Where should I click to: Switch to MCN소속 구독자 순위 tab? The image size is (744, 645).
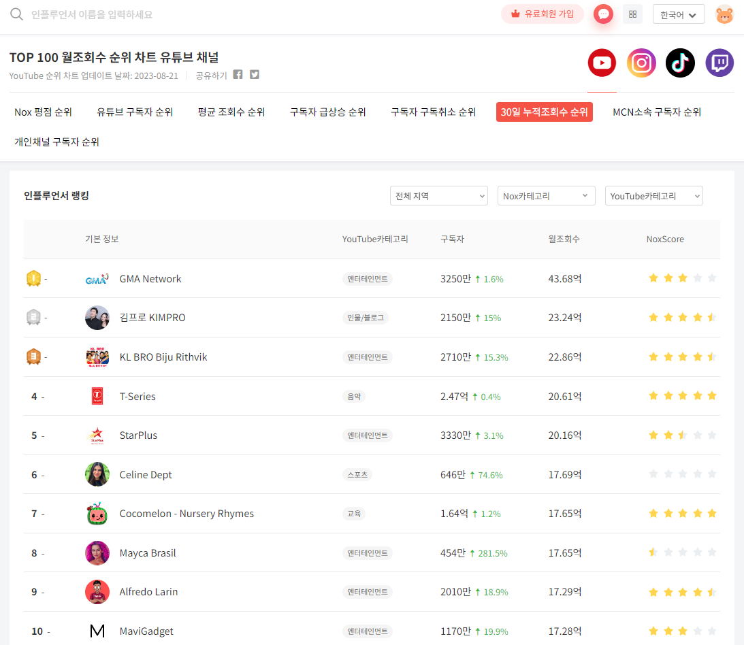coord(657,112)
